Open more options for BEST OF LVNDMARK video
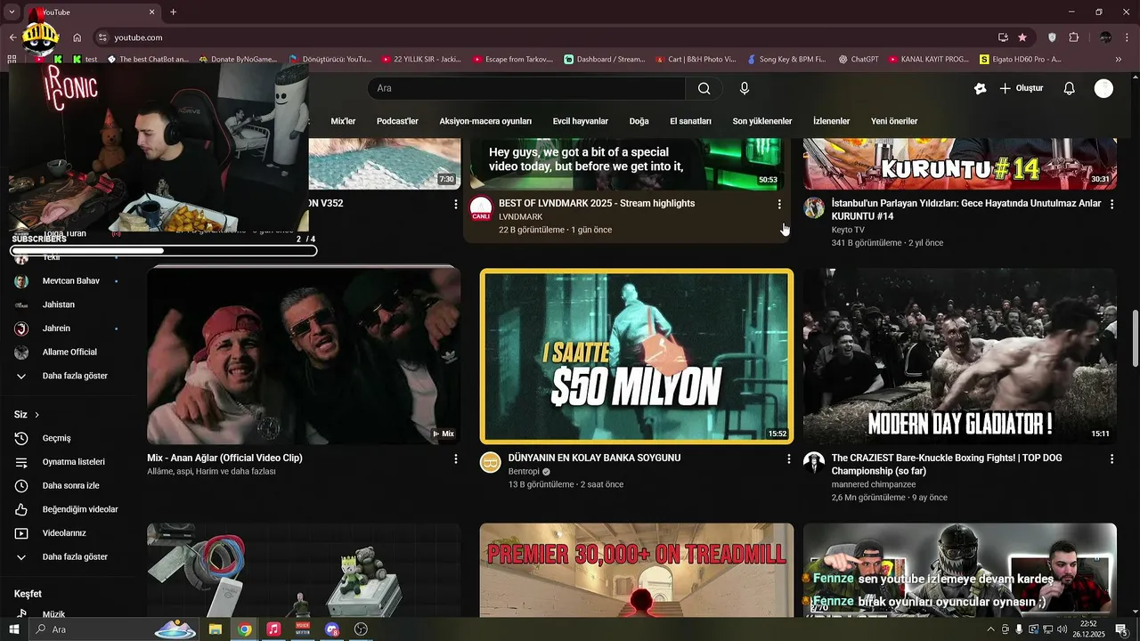This screenshot has height=641, width=1140. [x=779, y=204]
